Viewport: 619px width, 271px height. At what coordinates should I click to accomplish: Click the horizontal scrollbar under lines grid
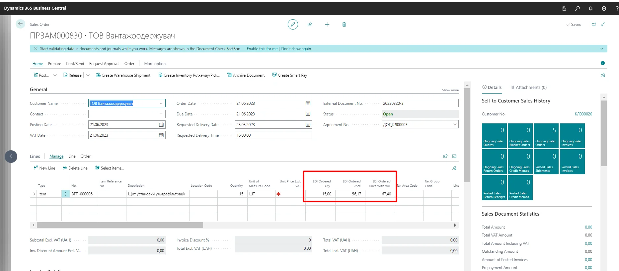tap(120, 225)
